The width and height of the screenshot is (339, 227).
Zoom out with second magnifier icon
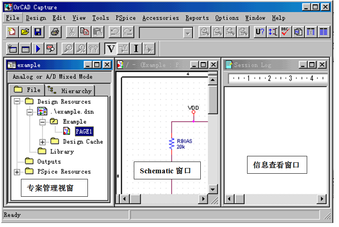(x=217, y=32)
